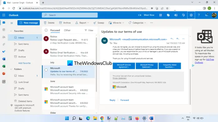Click New message button
Screen dimensions: 218x122
click(29, 23)
